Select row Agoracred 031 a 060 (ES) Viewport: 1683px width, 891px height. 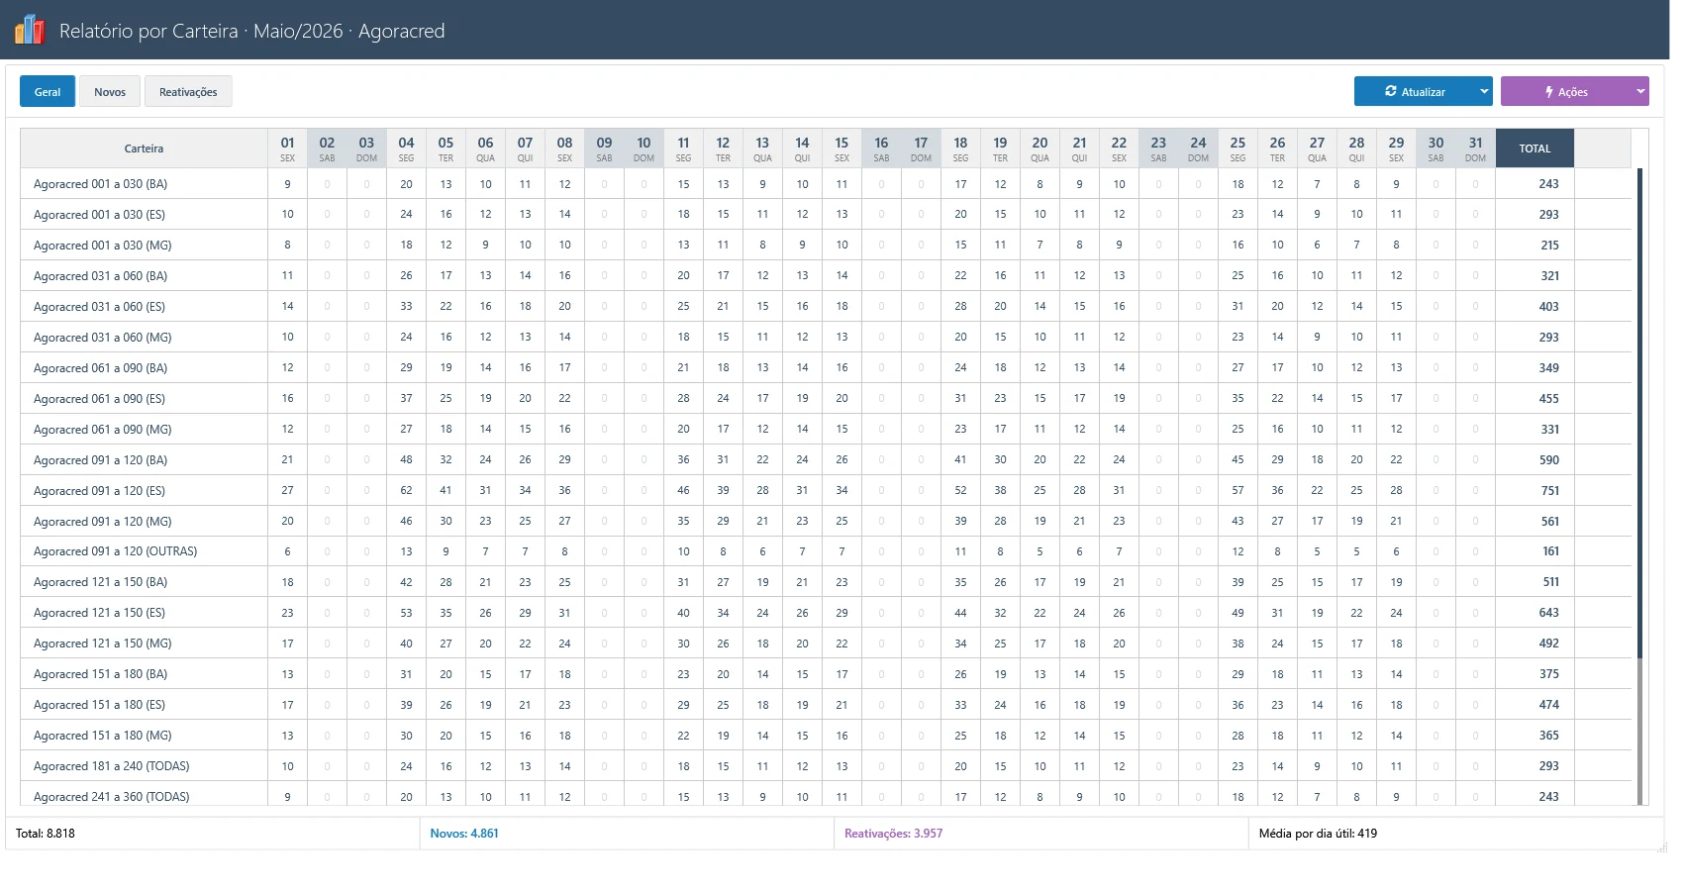click(826, 307)
